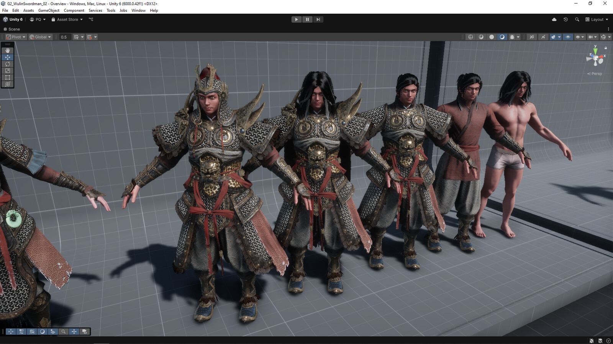Open the Window menu
Viewport: 613px width, 344px height.
138,10
